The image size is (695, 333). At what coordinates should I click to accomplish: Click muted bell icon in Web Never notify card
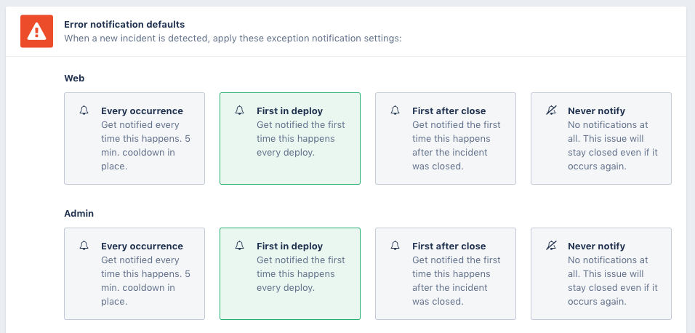[551, 111]
